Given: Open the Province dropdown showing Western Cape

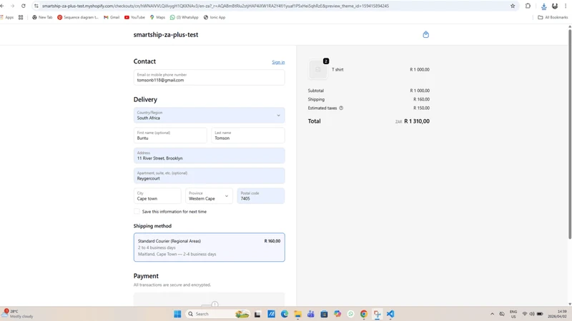Looking at the screenshot, I should coord(209,195).
